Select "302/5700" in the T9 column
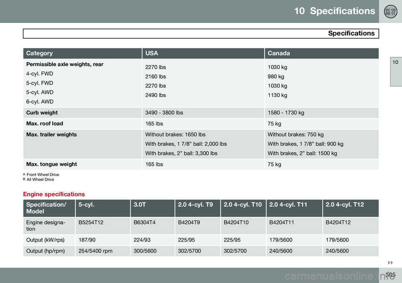The height and width of the screenshot is (283, 402). (189, 251)
